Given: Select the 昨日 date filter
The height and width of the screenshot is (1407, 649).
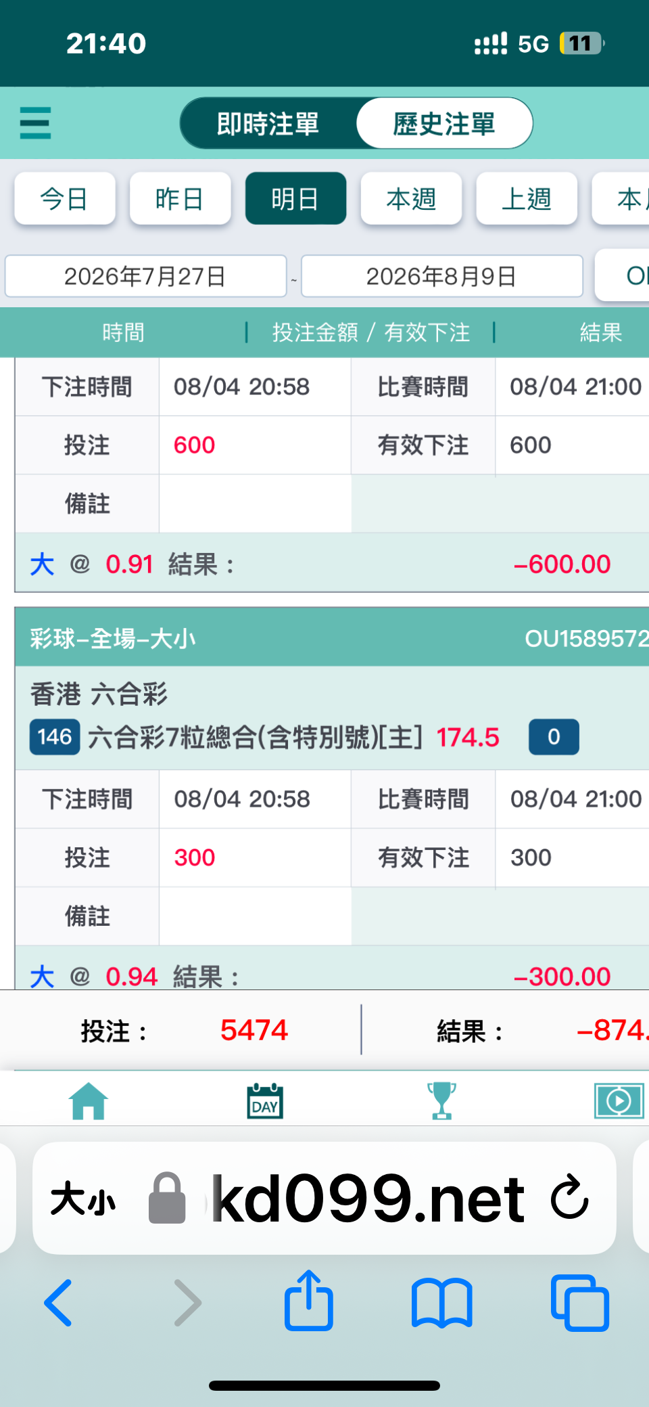Looking at the screenshot, I should click(x=181, y=198).
